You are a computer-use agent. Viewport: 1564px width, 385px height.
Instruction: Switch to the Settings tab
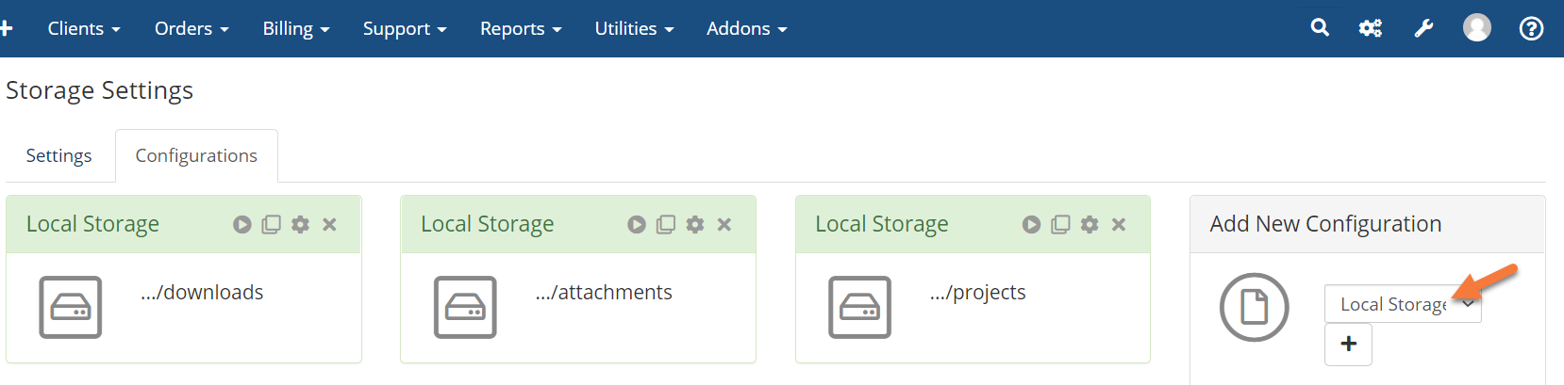(58, 155)
